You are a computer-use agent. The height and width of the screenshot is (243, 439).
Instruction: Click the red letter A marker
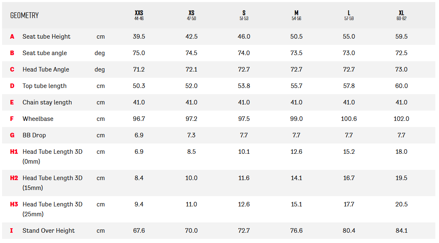(12, 37)
